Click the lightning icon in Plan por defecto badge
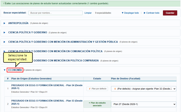Screen dimensions: 181x112 coord(90,89)
